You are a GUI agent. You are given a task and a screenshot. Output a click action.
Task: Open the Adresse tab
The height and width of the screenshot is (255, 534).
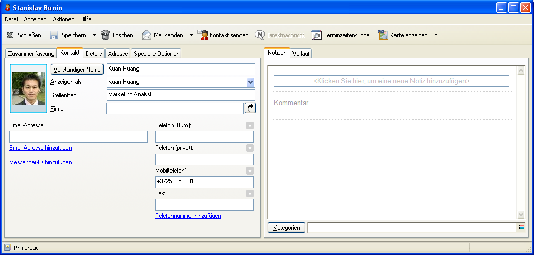(118, 54)
